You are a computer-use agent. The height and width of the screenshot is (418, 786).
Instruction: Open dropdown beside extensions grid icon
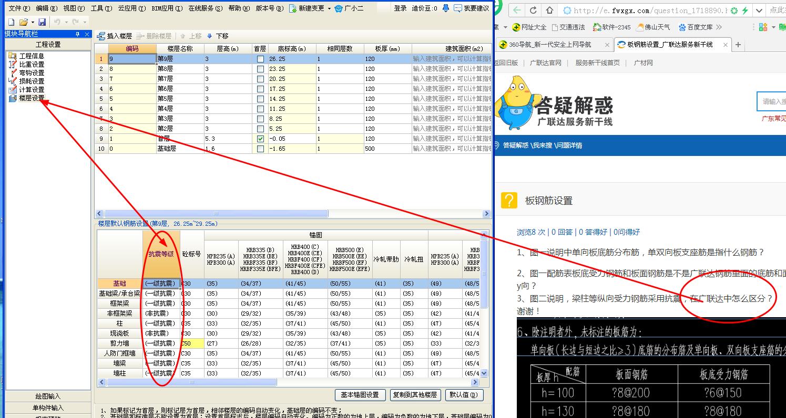tap(773, 27)
